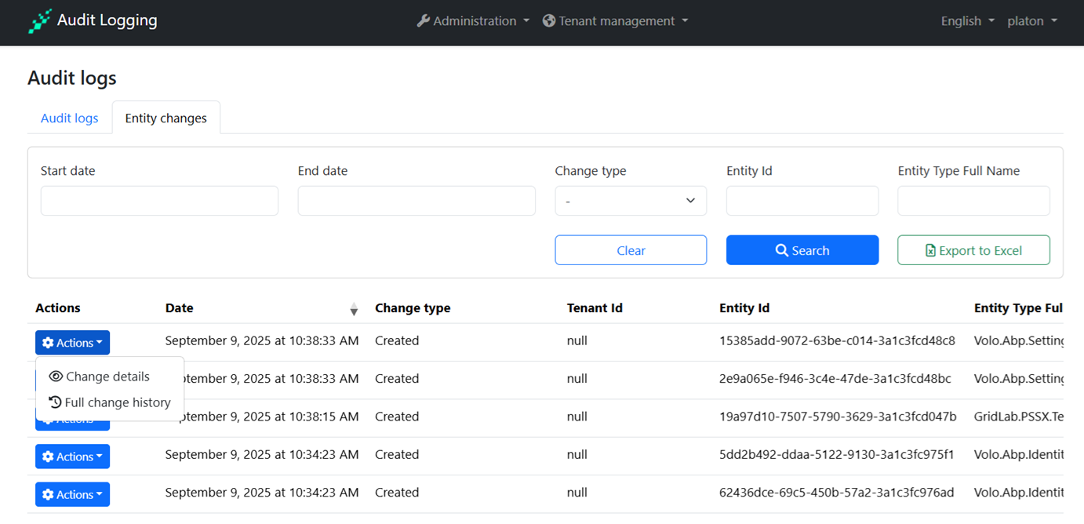Click the Excel file icon on export button

[930, 251]
